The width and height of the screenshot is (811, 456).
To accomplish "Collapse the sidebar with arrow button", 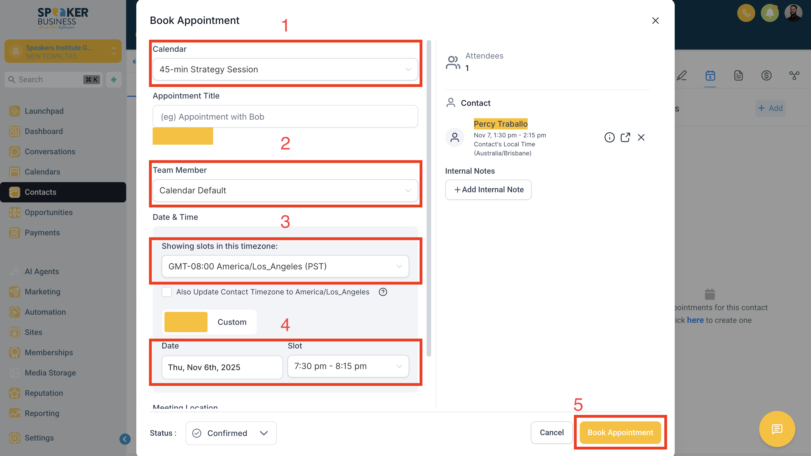I will click(x=125, y=439).
